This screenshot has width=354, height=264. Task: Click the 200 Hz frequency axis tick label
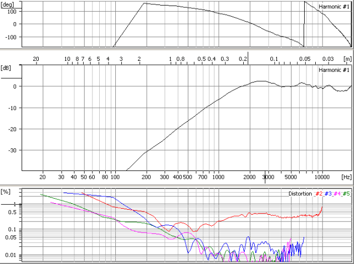(146, 177)
